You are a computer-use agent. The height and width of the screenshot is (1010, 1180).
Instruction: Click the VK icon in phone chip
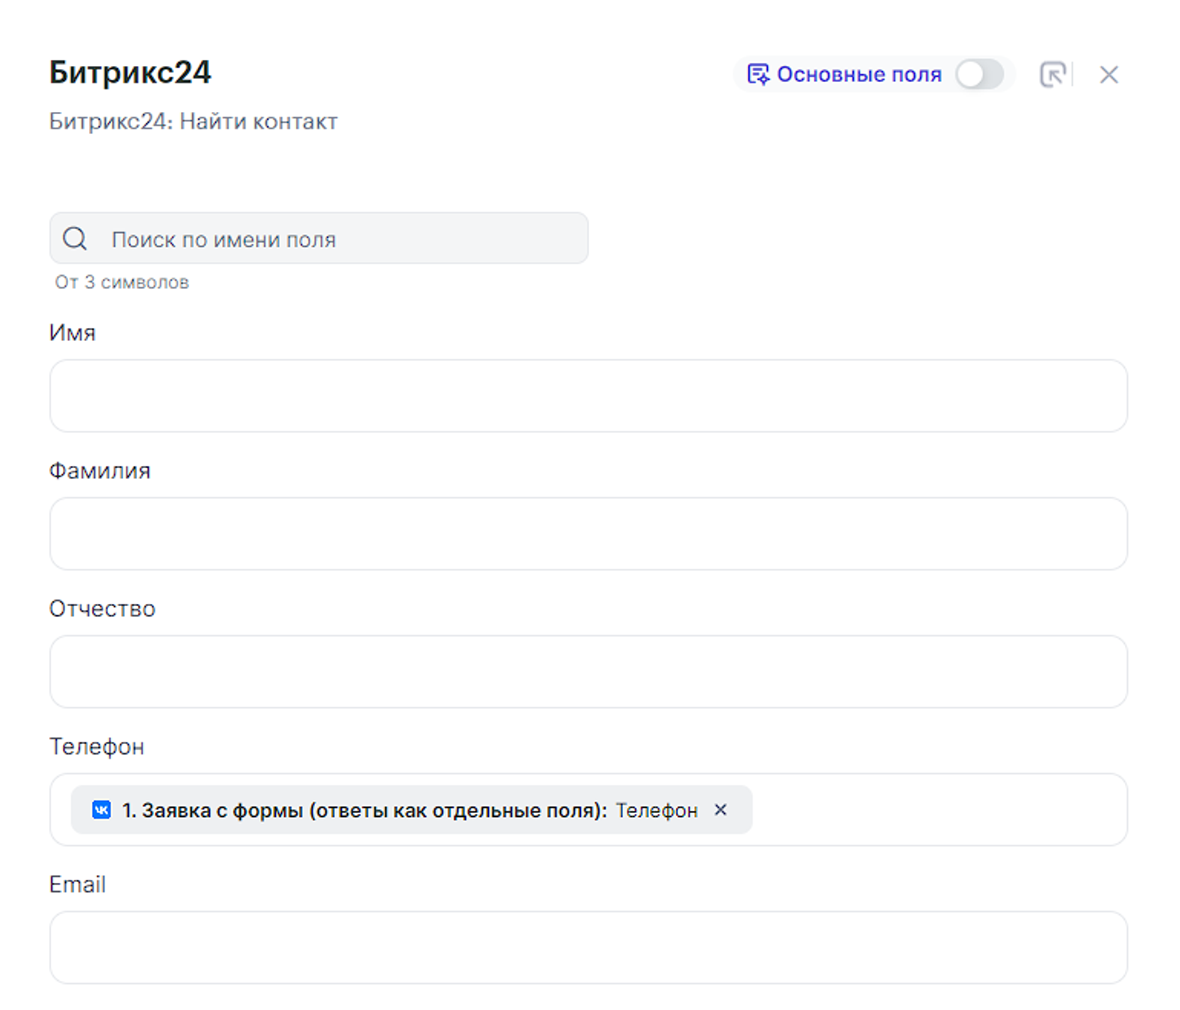[101, 810]
